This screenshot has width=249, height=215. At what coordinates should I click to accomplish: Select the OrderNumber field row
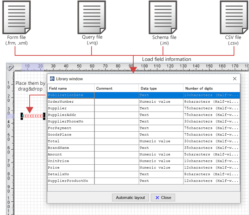[61, 102]
